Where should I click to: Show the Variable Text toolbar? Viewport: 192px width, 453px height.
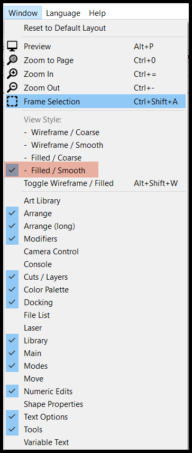(x=96, y=442)
